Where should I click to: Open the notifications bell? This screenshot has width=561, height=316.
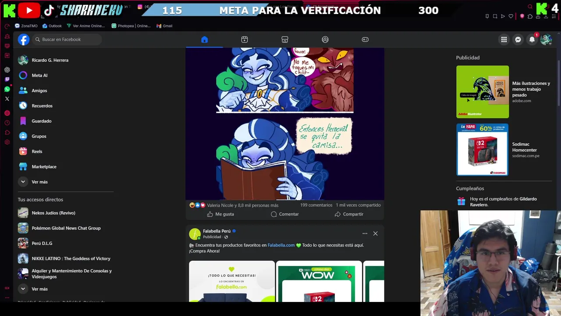coord(532,39)
